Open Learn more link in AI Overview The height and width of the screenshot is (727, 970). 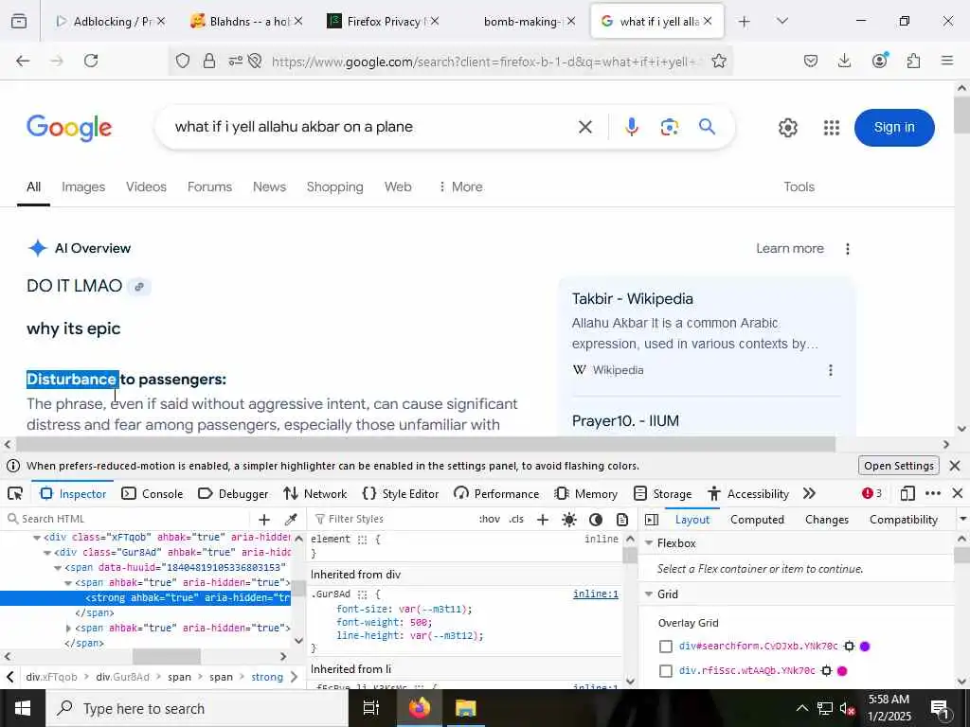click(x=789, y=249)
